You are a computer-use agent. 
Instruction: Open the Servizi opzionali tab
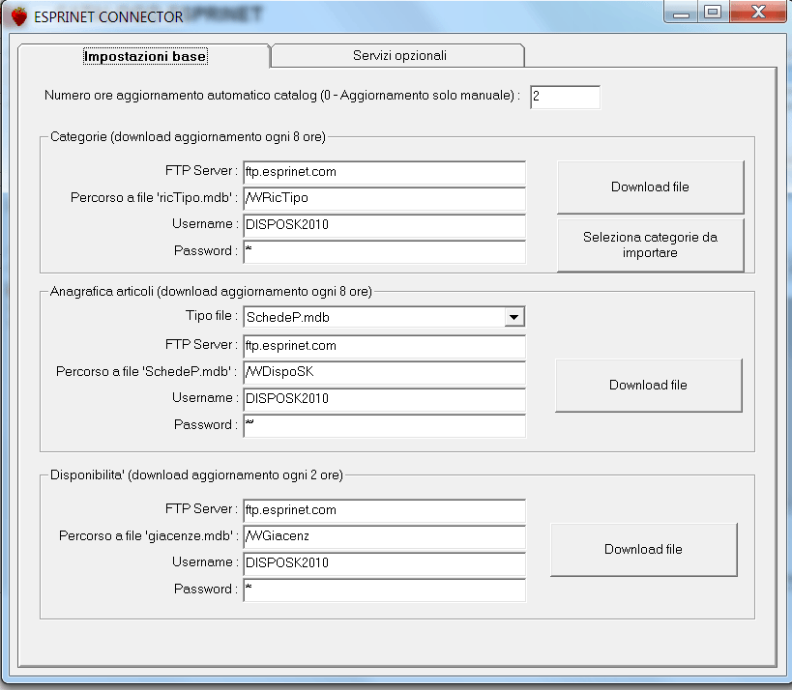(399, 55)
